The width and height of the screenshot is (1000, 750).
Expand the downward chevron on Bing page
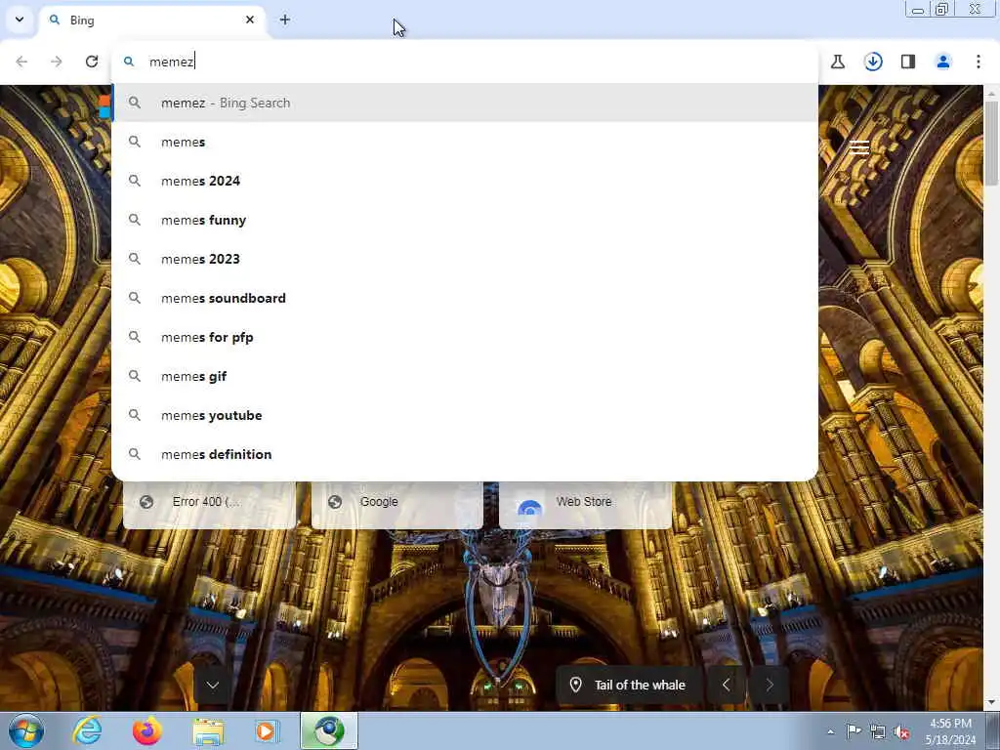213,685
